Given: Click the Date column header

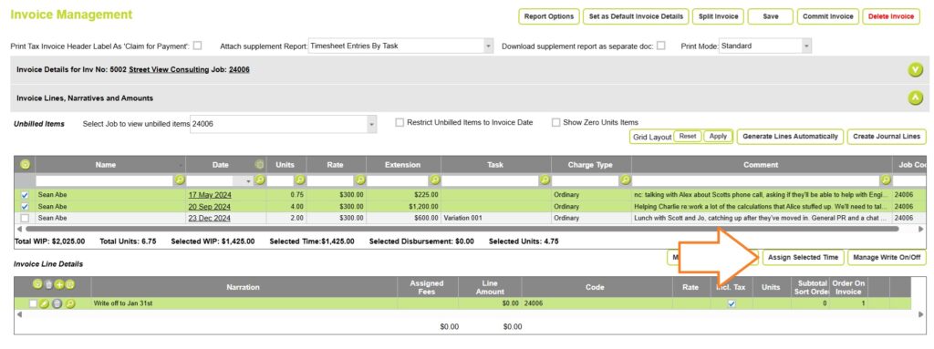Looking at the screenshot, I should 220,165.
